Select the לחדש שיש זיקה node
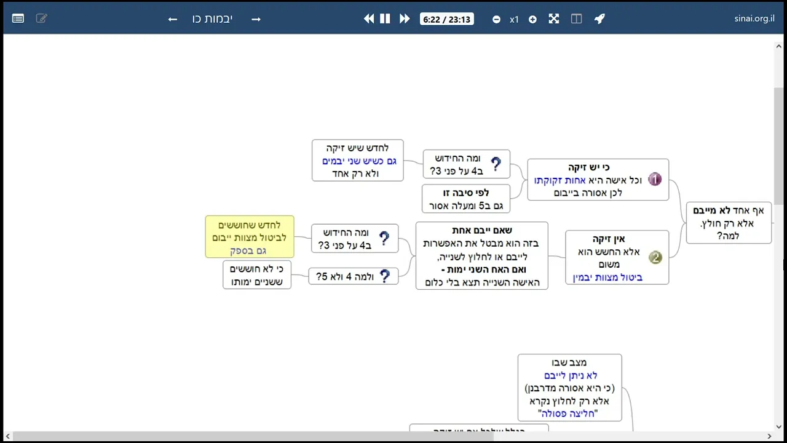 (358, 161)
